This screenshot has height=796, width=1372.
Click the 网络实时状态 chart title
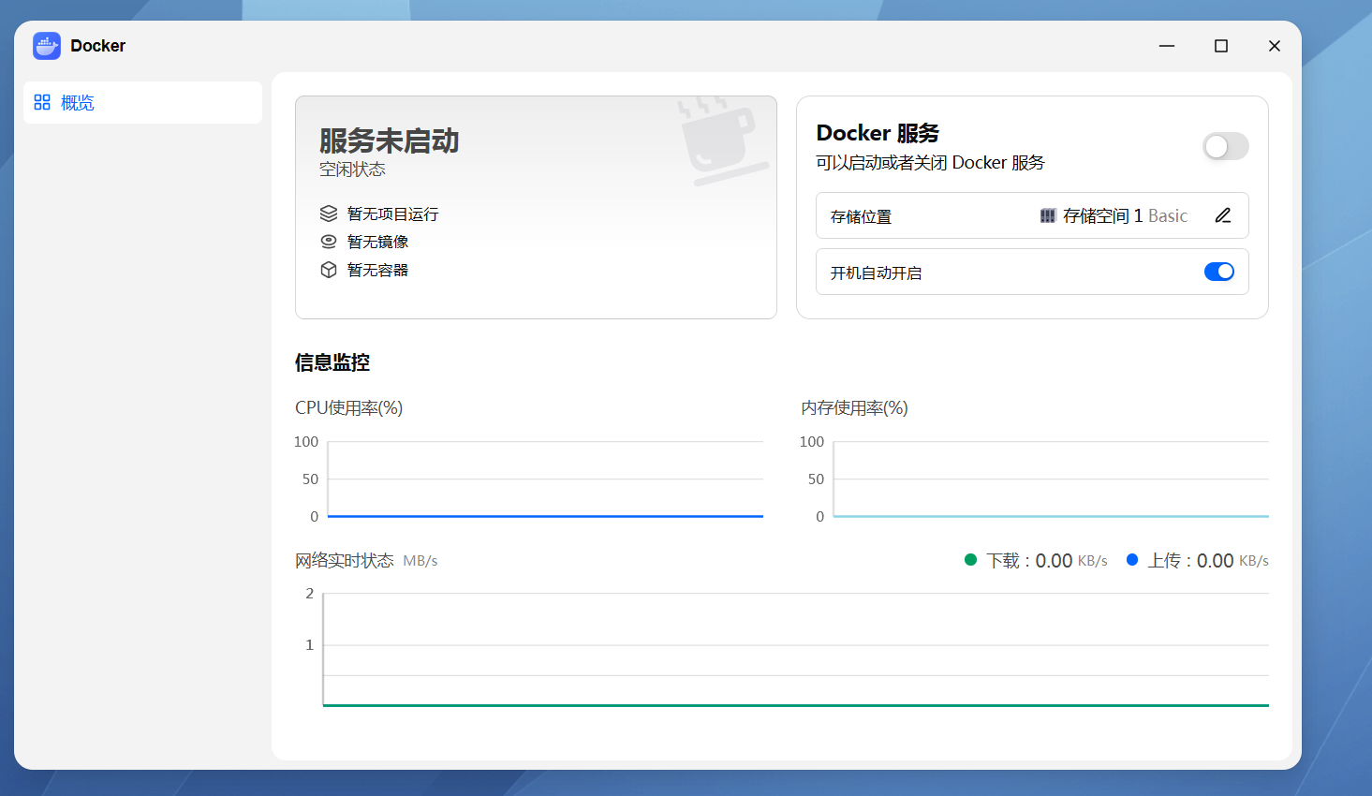coord(345,560)
